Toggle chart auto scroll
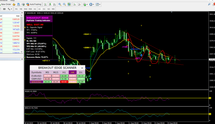Image resolution: width=215 pixels, height=124 pixels. 75,4
